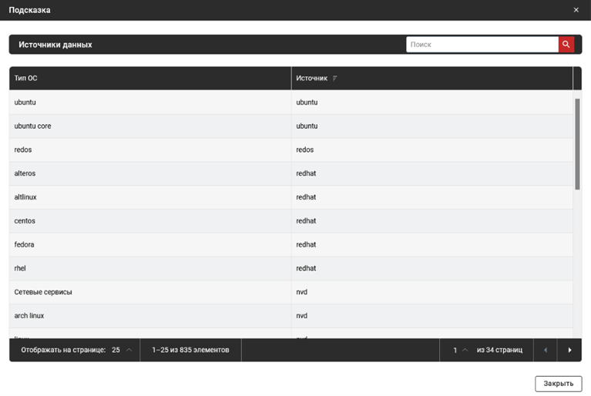The height and width of the screenshot is (396, 591).
Task: Go to the next page arrow
Action: 569,350
